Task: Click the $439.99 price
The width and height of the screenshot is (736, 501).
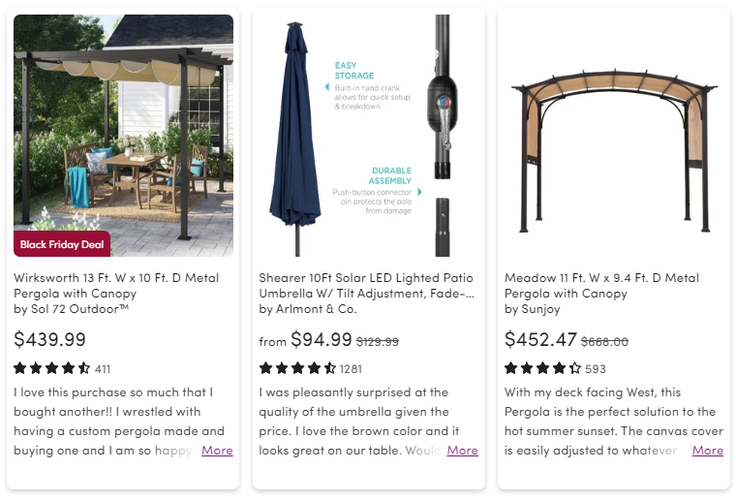Action: pyautogui.click(x=49, y=339)
